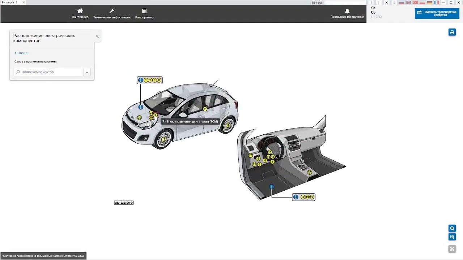Go back via the Назад link
Image resolution: width=463 pixels, height=260 pixels.
click(21, 53)
